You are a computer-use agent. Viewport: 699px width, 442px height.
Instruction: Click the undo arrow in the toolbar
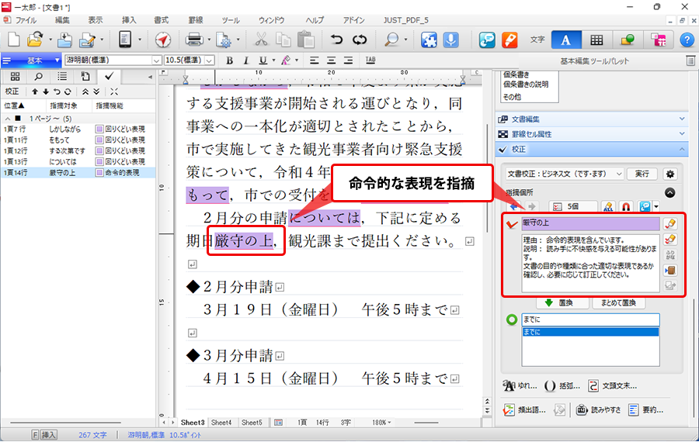336,39
